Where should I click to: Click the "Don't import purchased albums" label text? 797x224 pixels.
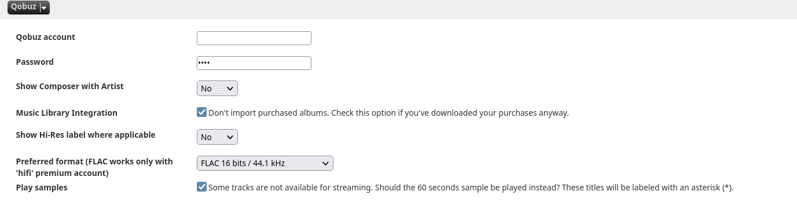(388, 113)
